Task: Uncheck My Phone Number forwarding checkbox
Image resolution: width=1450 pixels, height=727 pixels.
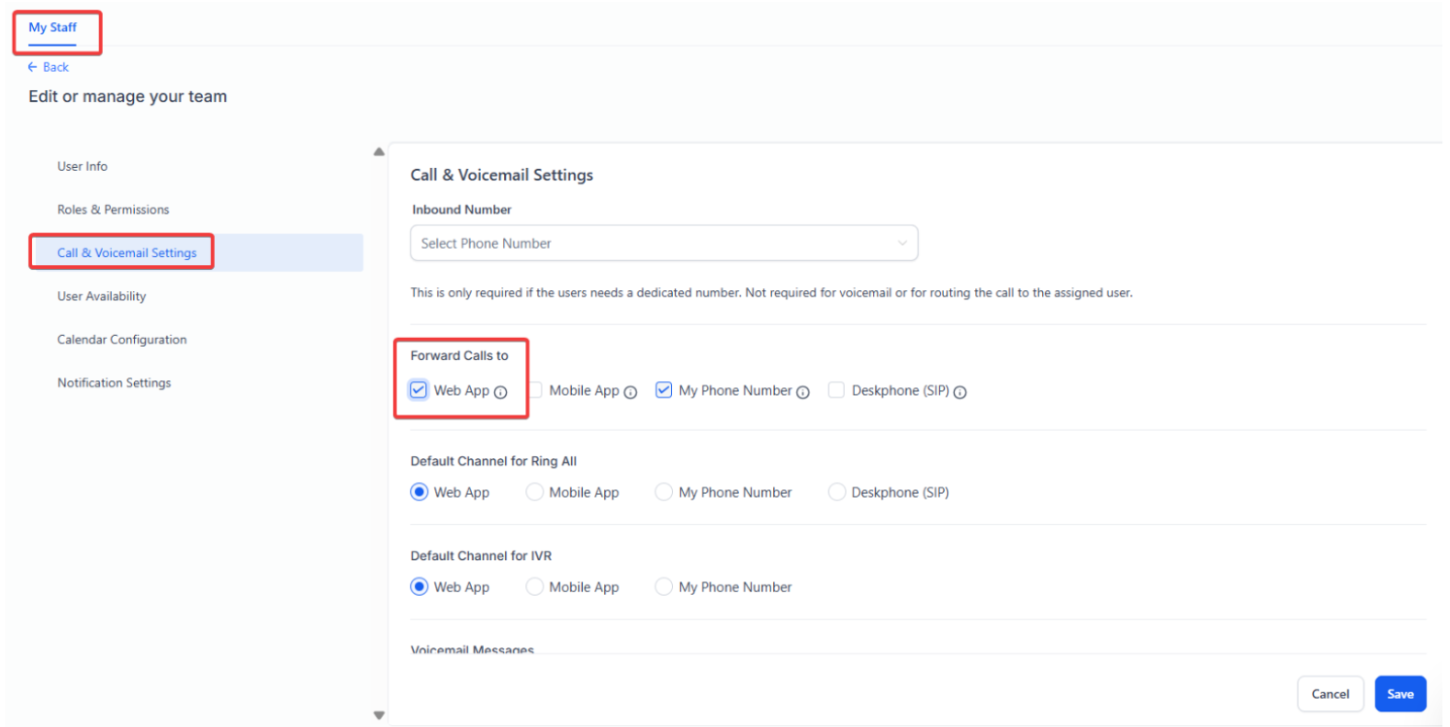Action: coord(664,390)
